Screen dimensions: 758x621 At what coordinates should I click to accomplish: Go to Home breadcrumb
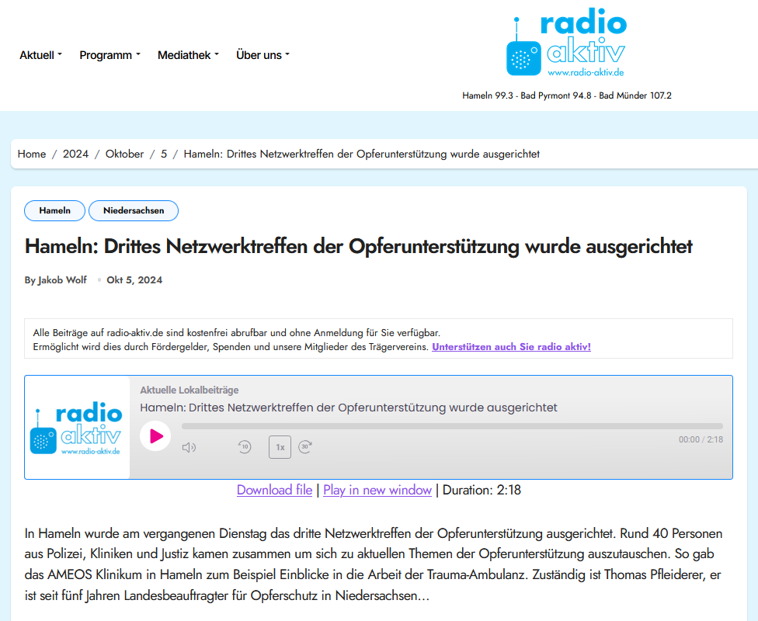point(32,154)
